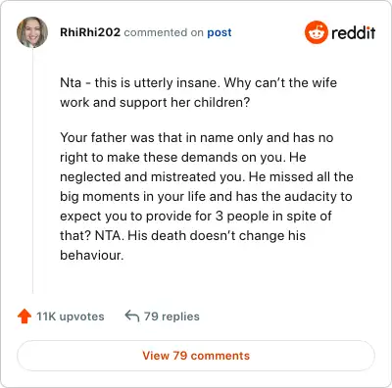Click the "View 79 comments" button

[x=196, y=356]
